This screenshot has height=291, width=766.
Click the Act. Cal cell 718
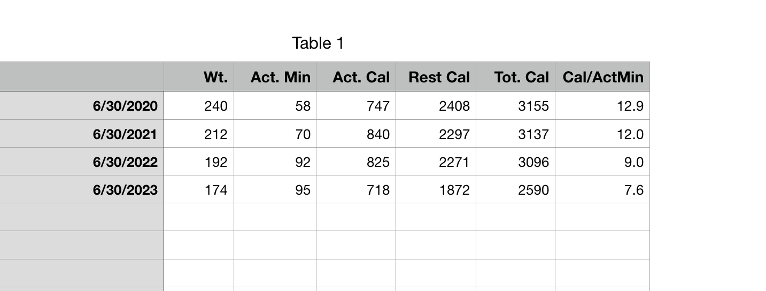(x=356, y=189)
